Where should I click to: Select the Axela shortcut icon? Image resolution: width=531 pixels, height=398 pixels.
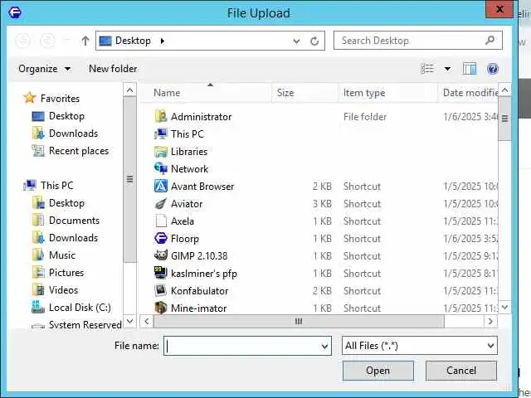[x=161, y=221]
